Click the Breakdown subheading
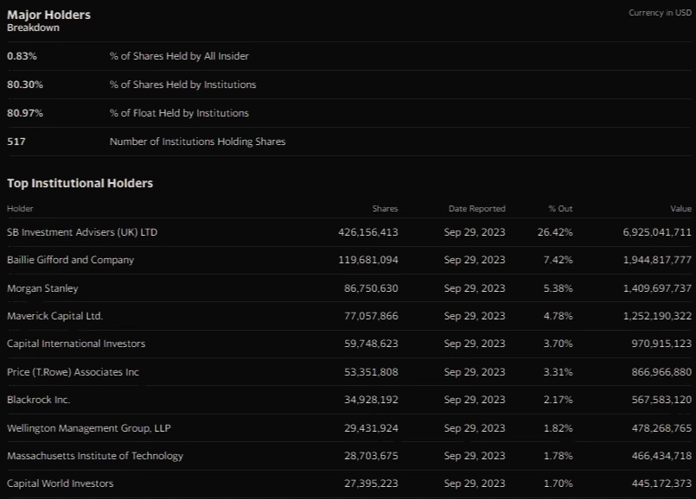696x499 pixels. coord(34,28)
